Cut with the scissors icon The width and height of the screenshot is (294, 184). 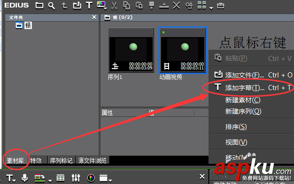pyautogui.click(x=114, y=6)
